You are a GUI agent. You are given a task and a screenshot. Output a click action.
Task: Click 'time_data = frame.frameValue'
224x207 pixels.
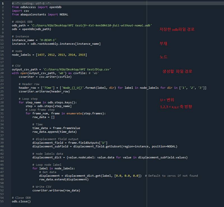[x=56, y=128]
